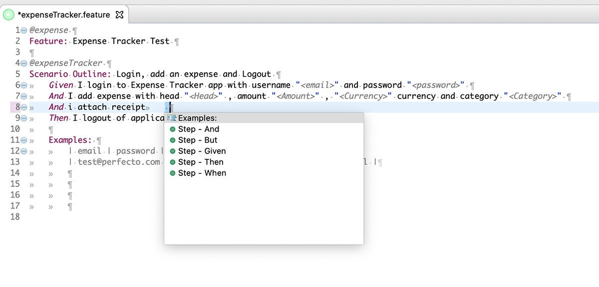Select the *expenseTracker.feature editor tab
The height and width of the screenshot is (287, 599).
point(64,14)
